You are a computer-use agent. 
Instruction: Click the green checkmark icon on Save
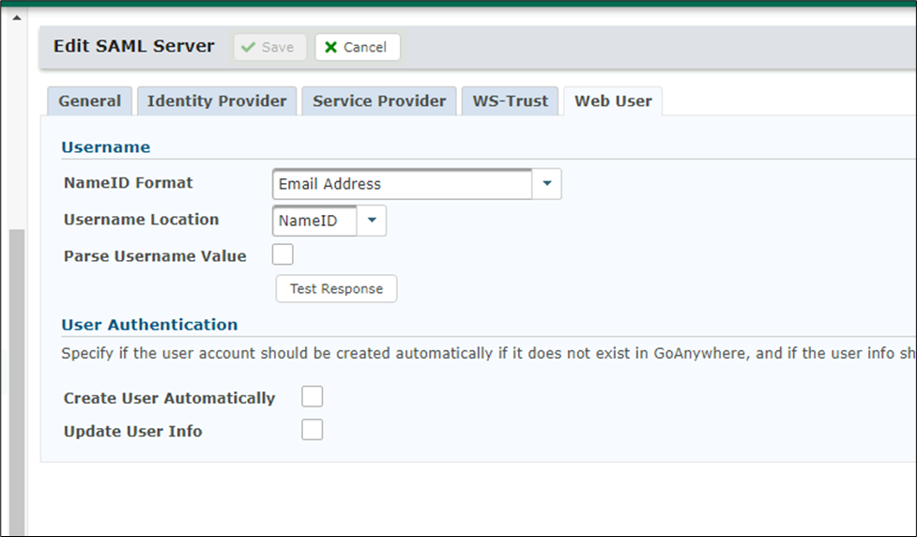(x=249, y=47)
